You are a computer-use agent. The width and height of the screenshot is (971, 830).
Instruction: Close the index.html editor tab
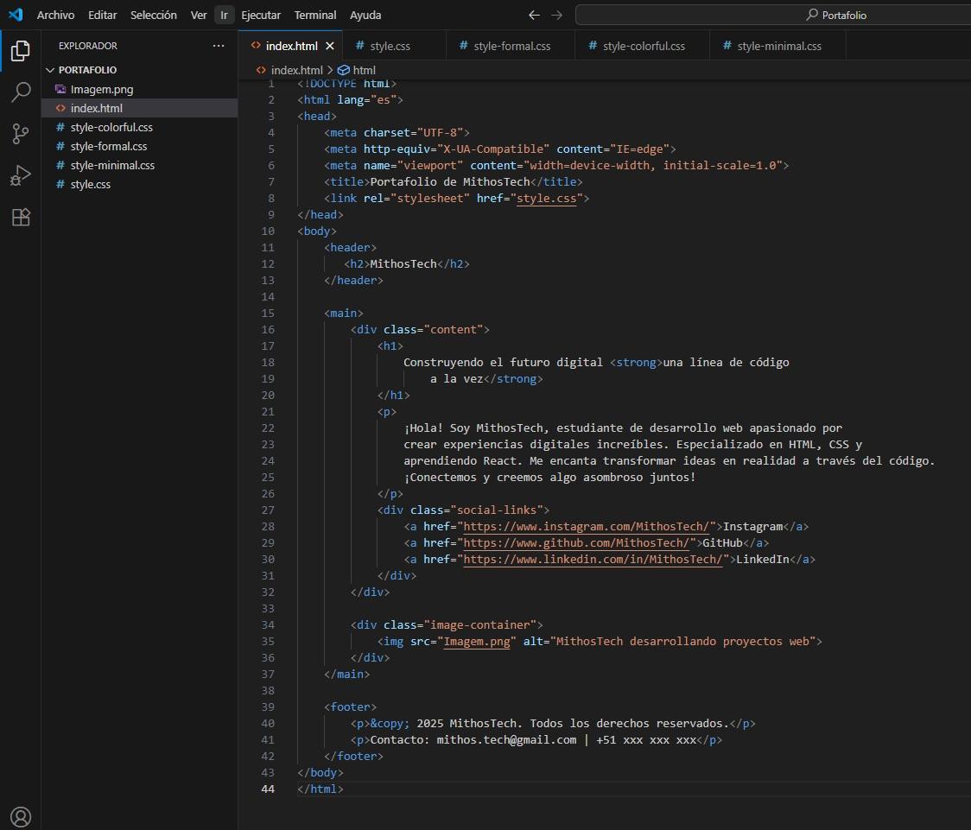coord(330,46)
